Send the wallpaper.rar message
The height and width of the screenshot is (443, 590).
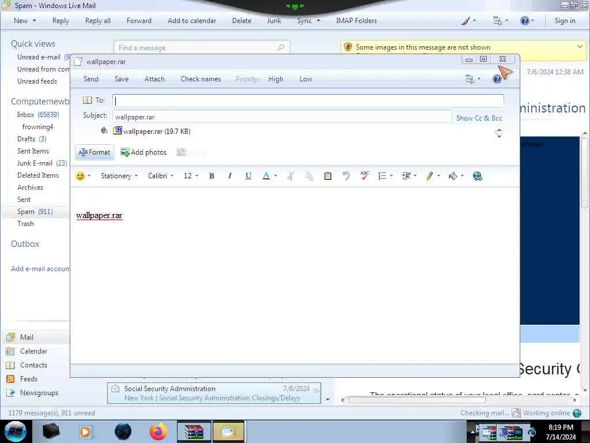point(91,79)
